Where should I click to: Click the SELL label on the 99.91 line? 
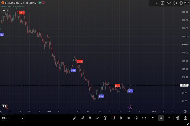click(x=117, y=86)
